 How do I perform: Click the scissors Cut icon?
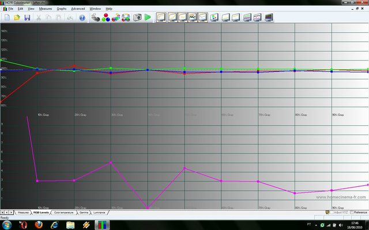[x=39, y=17]
